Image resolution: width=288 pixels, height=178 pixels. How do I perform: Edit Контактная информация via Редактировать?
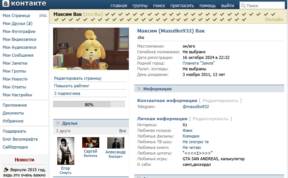point(220,101)
